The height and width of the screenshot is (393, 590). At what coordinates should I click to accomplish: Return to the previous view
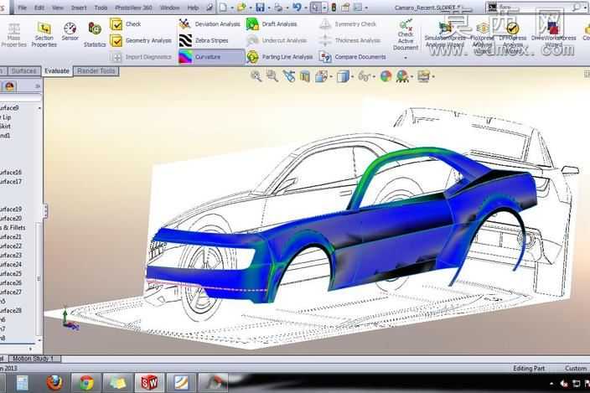point(289,76)
